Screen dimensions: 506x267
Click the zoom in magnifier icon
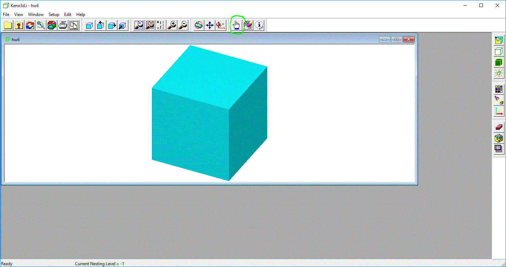coord(172,25)
